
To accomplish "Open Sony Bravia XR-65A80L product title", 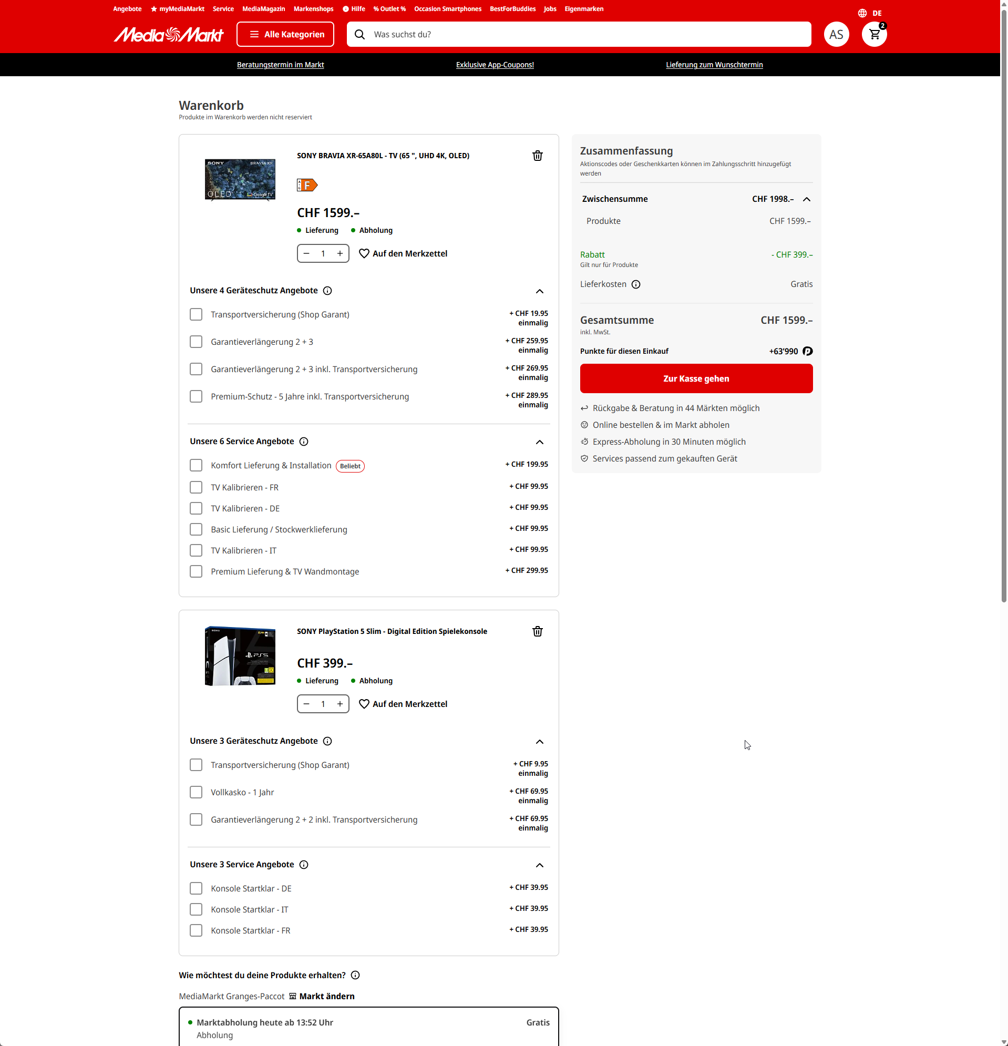I will coord(383,156).
